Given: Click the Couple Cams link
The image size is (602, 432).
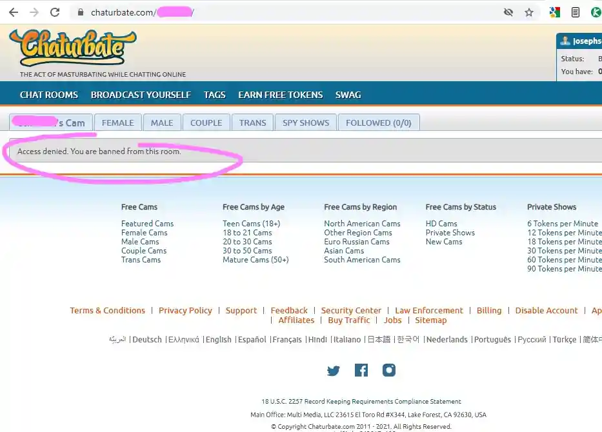Looking at the screenshot, I should point(144,251).
